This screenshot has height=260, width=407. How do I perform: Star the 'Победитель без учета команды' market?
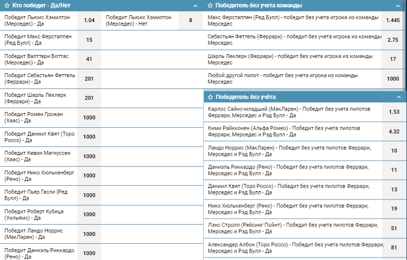210,5
